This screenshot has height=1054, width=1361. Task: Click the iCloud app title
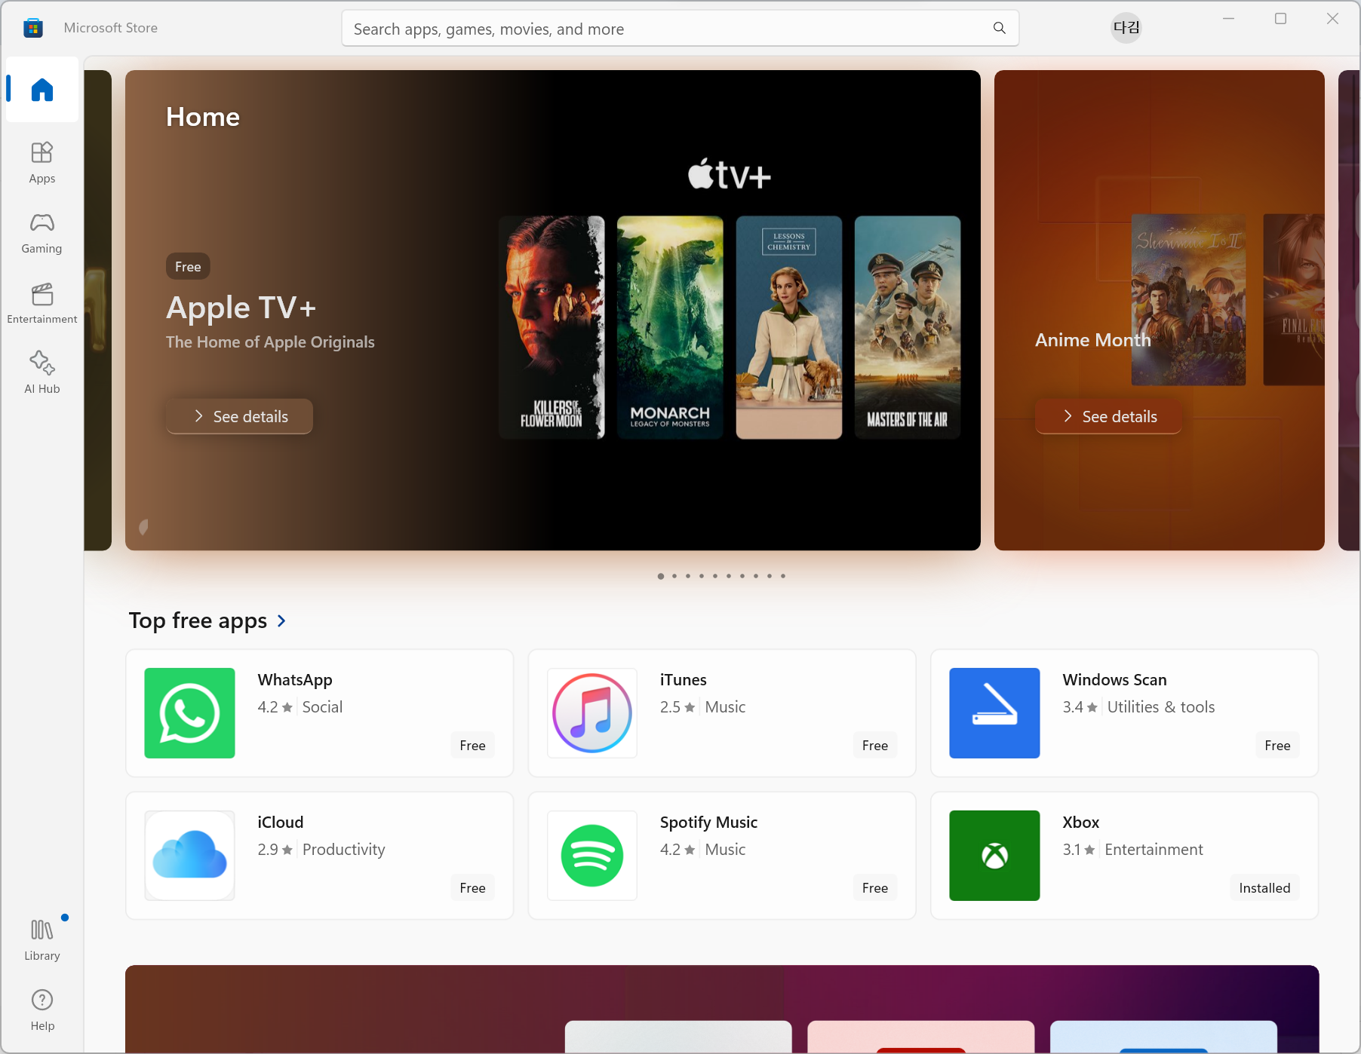pos(281,822)
